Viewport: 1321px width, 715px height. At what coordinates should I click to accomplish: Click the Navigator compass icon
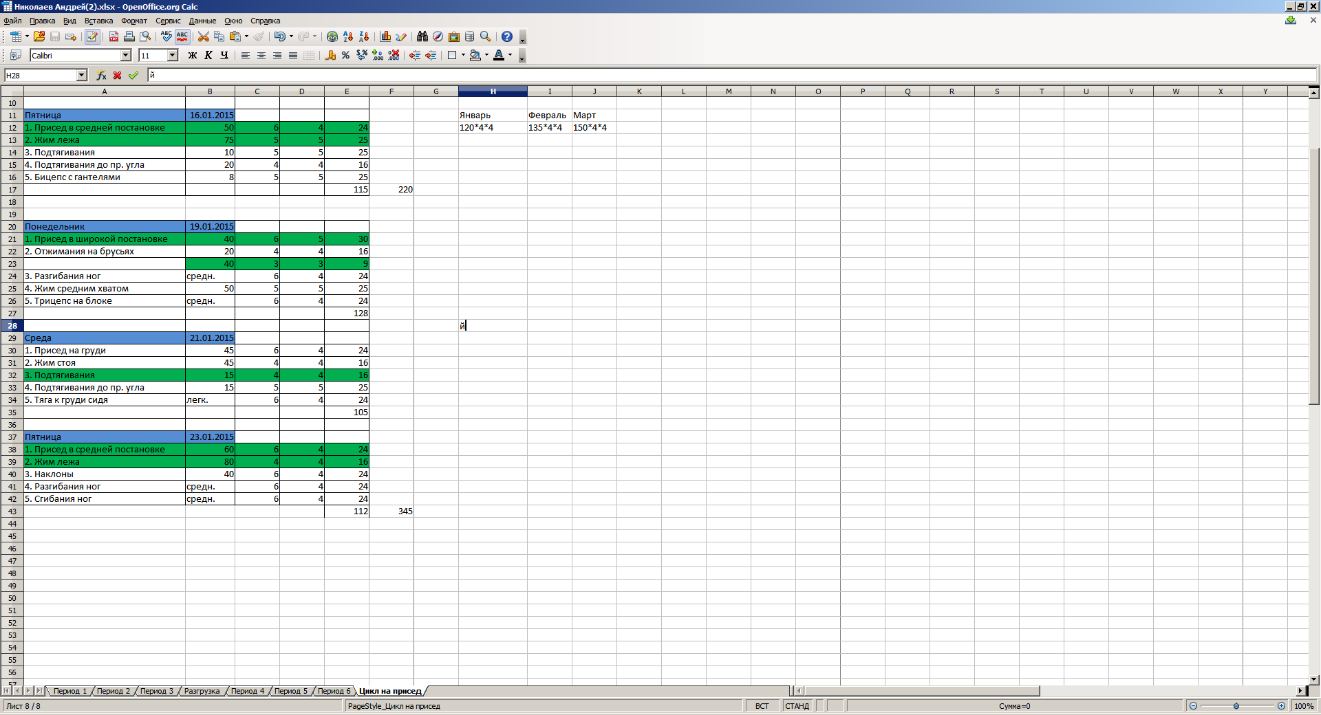pyautogui.click(x=438, y=37)
